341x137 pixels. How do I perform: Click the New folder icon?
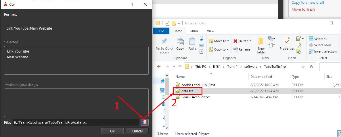261,41
